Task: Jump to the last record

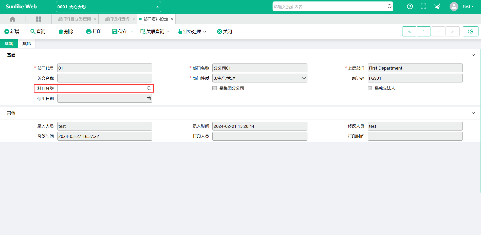Action: coord(452,31)
